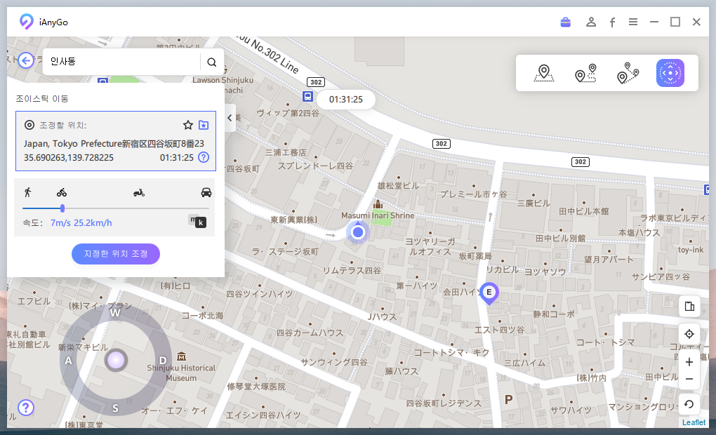716x435 pixels.
Task: Click the search field containing 인사동
Action: (121, 62)
